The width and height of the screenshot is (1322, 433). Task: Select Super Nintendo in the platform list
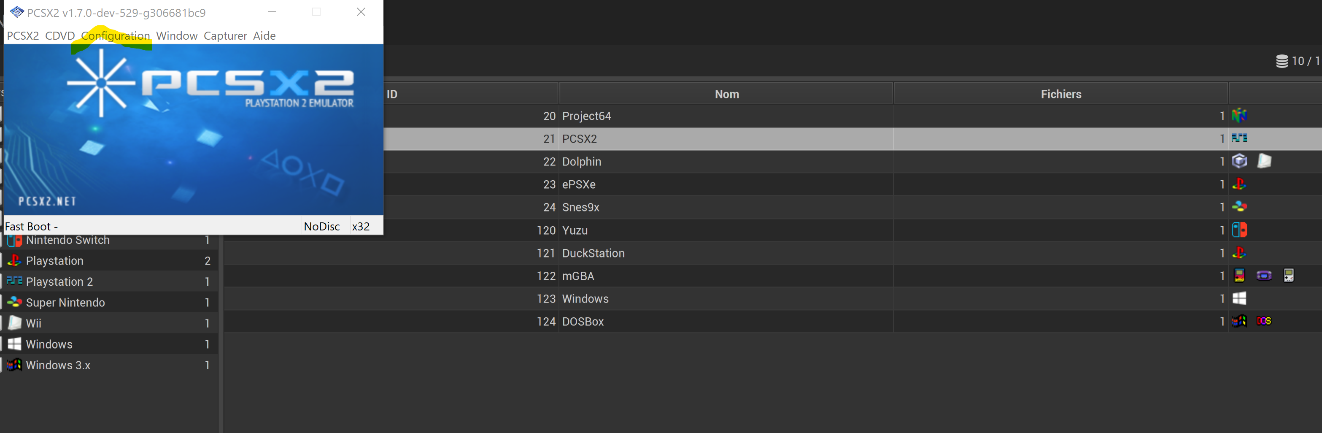click(65, 303)
